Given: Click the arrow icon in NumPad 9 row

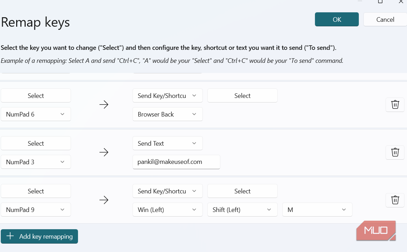Looking at the screenshot, I should point(104,200).
